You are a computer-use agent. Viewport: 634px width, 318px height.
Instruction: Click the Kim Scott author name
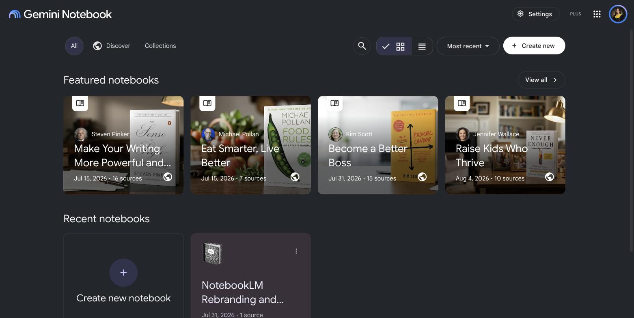(x=359, y=134)
